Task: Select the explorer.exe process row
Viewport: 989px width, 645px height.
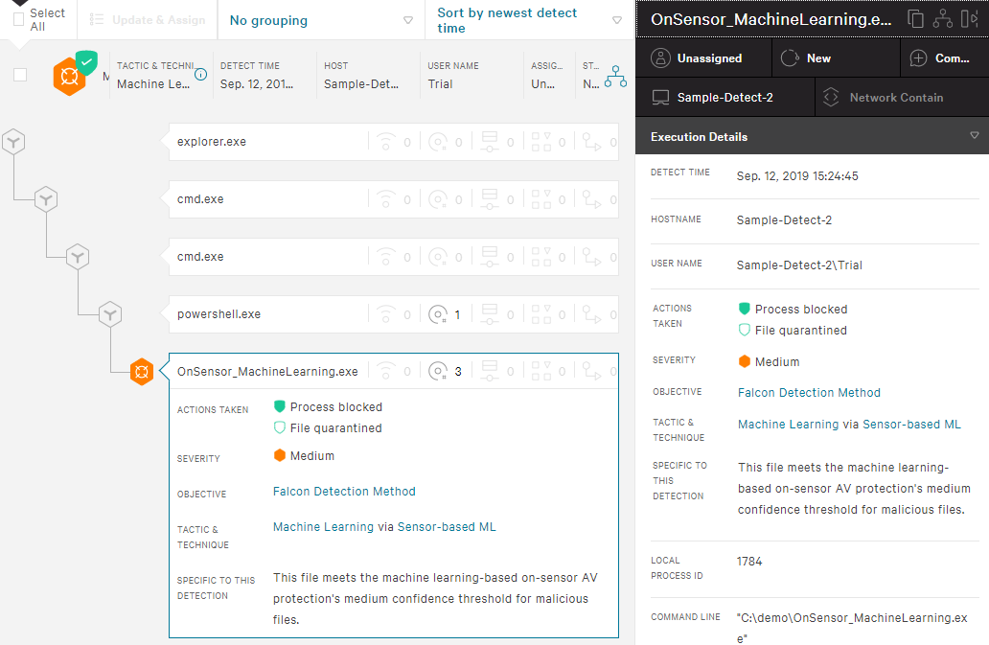Action: coord(394,142)
